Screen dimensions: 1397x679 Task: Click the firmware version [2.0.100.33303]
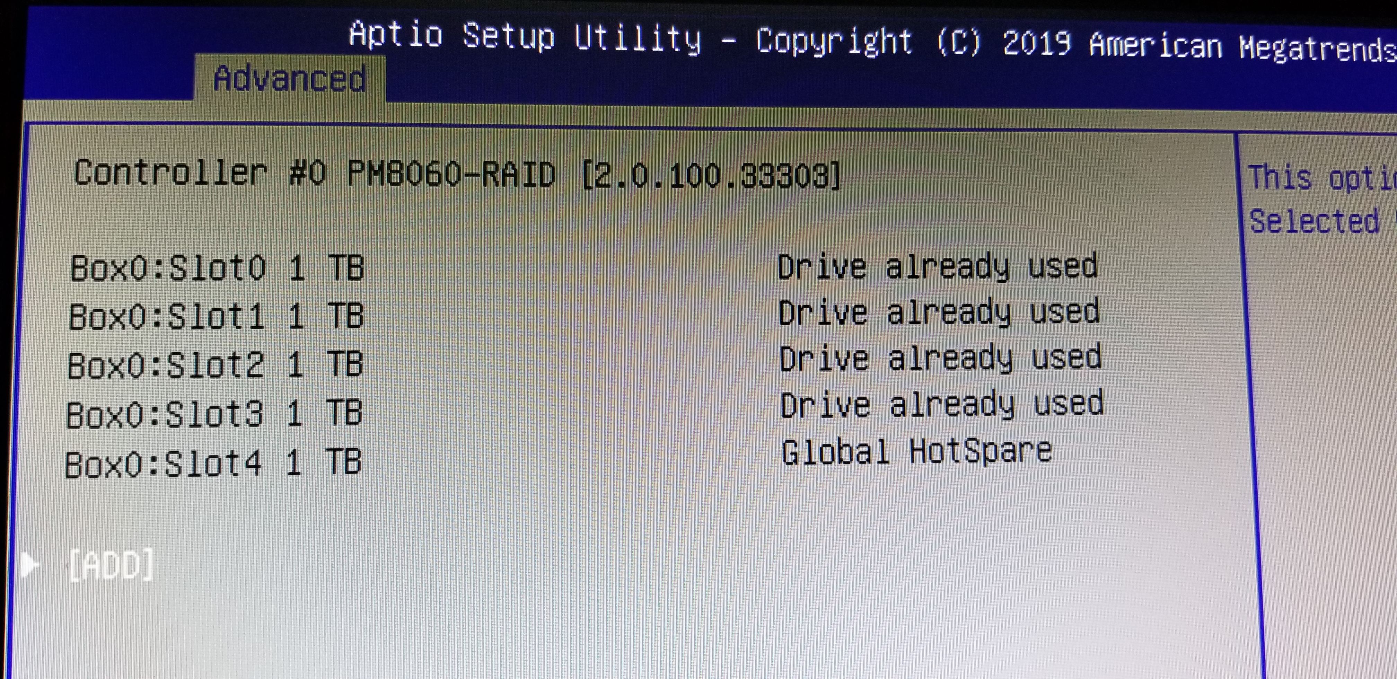tap(710, 176)
